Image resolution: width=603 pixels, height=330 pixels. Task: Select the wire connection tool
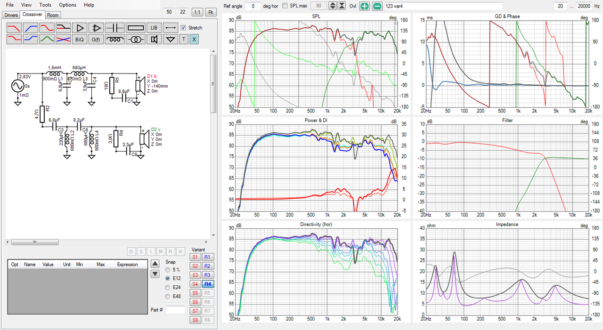point(170,28)
